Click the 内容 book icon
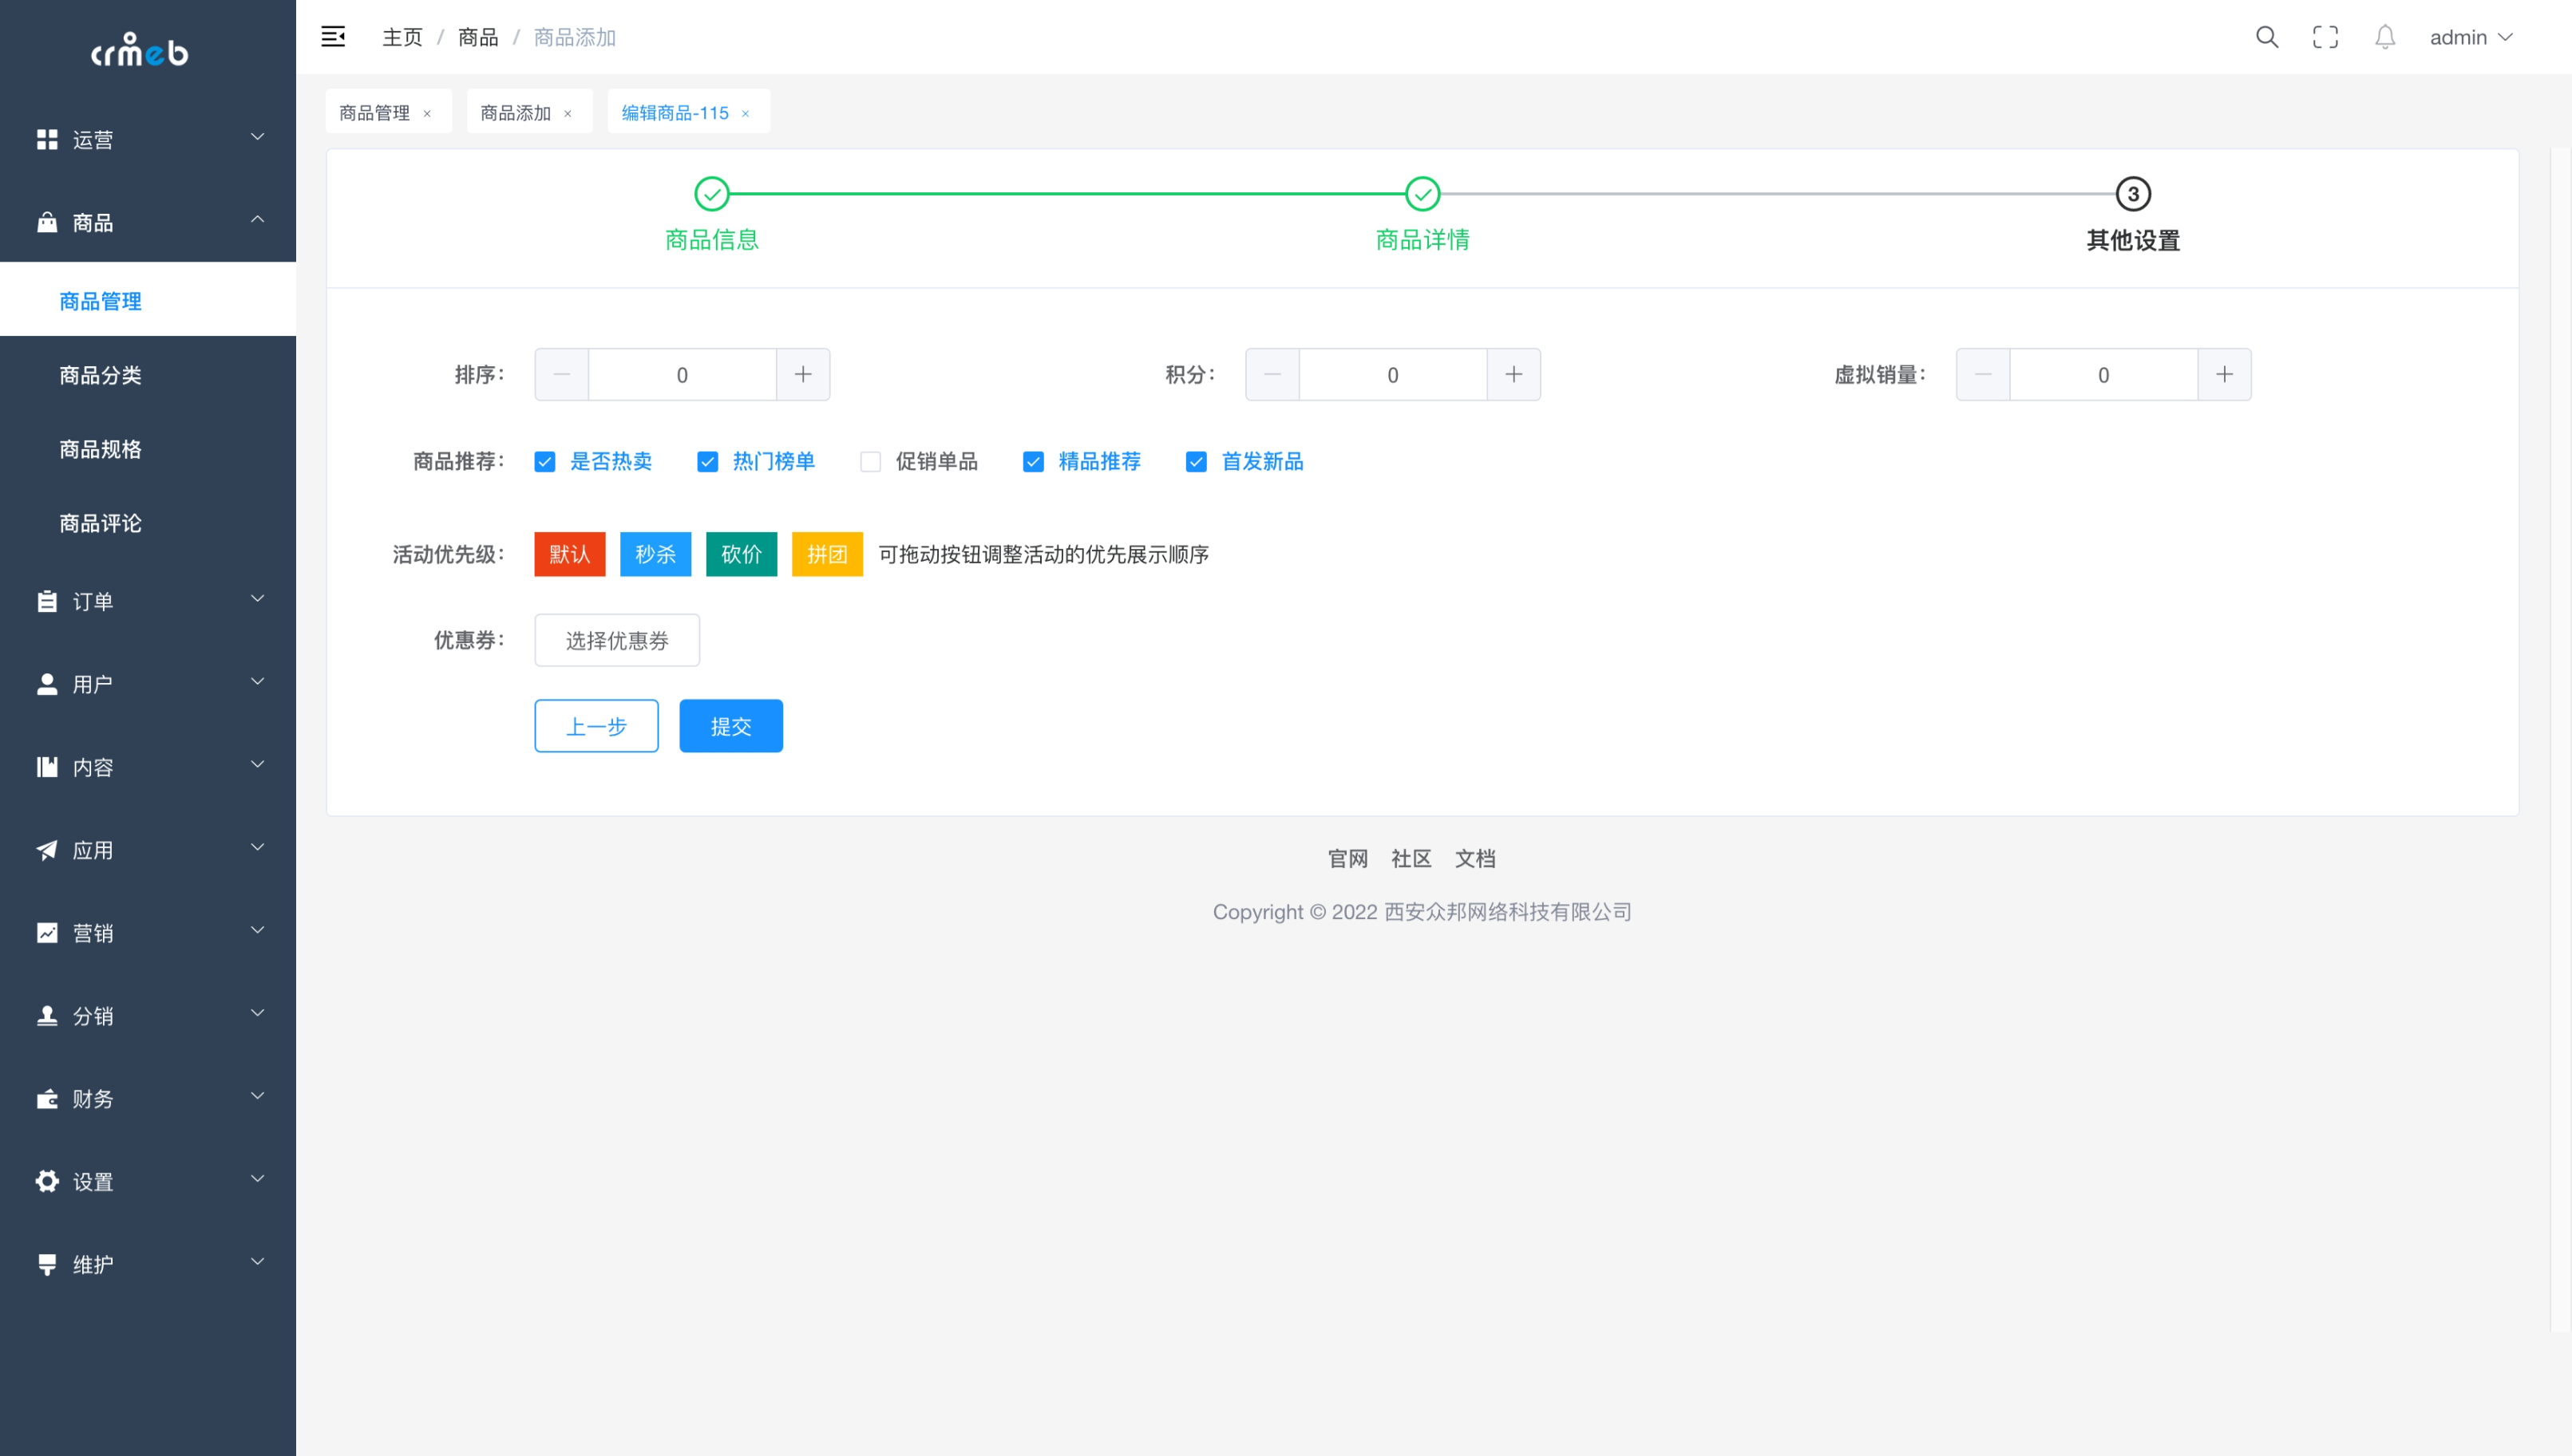This screenshot has height=1456, width=2572. pos(47,767)
